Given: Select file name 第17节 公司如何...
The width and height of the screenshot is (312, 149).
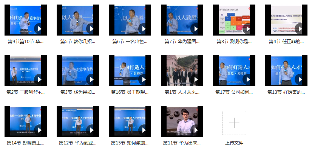Looking at the screenshot, I should coord(234,92).
